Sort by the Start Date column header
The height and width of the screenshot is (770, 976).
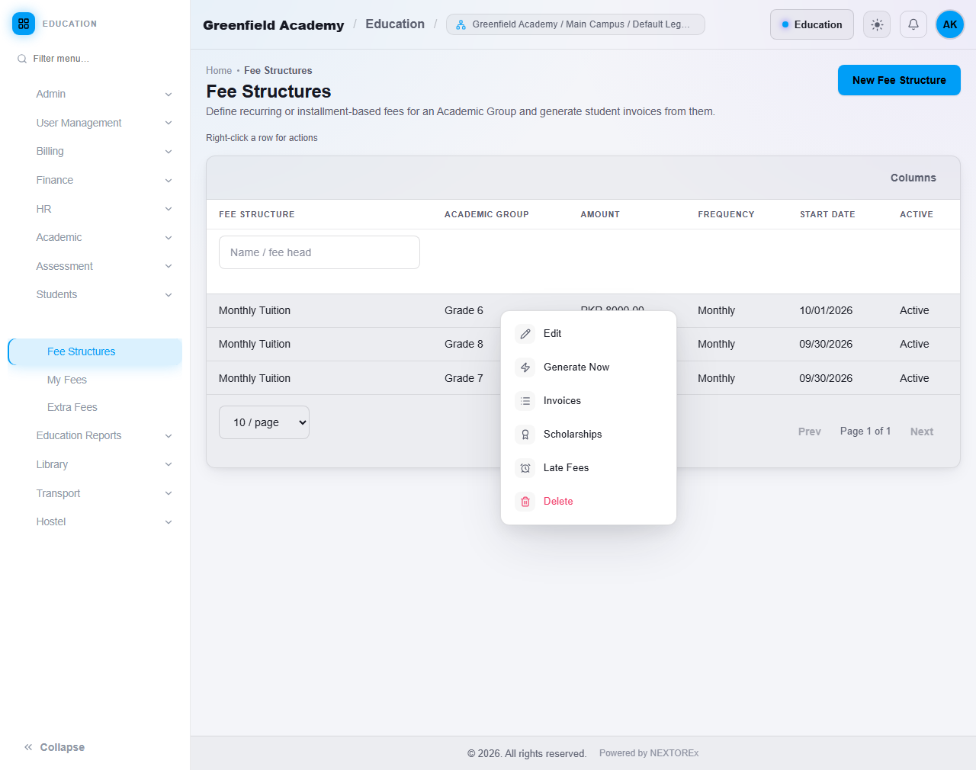tap(827, 214)
